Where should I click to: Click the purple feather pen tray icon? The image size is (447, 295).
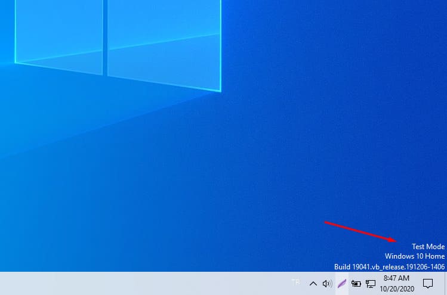coord(341,284)
